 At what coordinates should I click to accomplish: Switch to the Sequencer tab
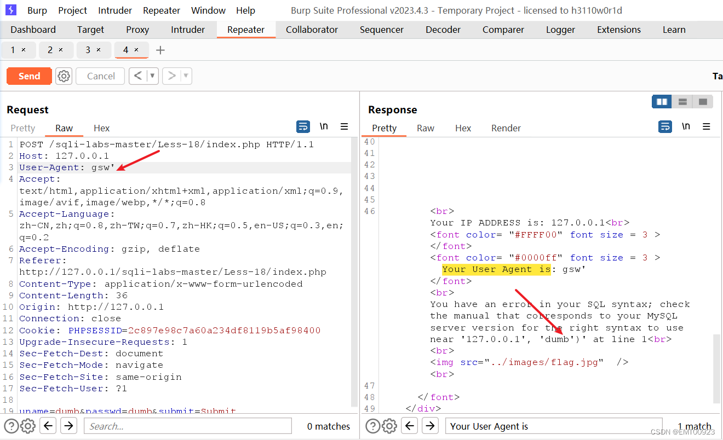point(382,30)
